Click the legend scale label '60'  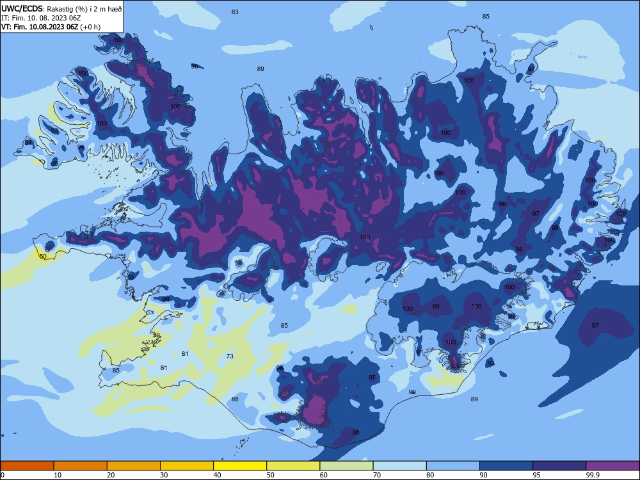[324, 475]
